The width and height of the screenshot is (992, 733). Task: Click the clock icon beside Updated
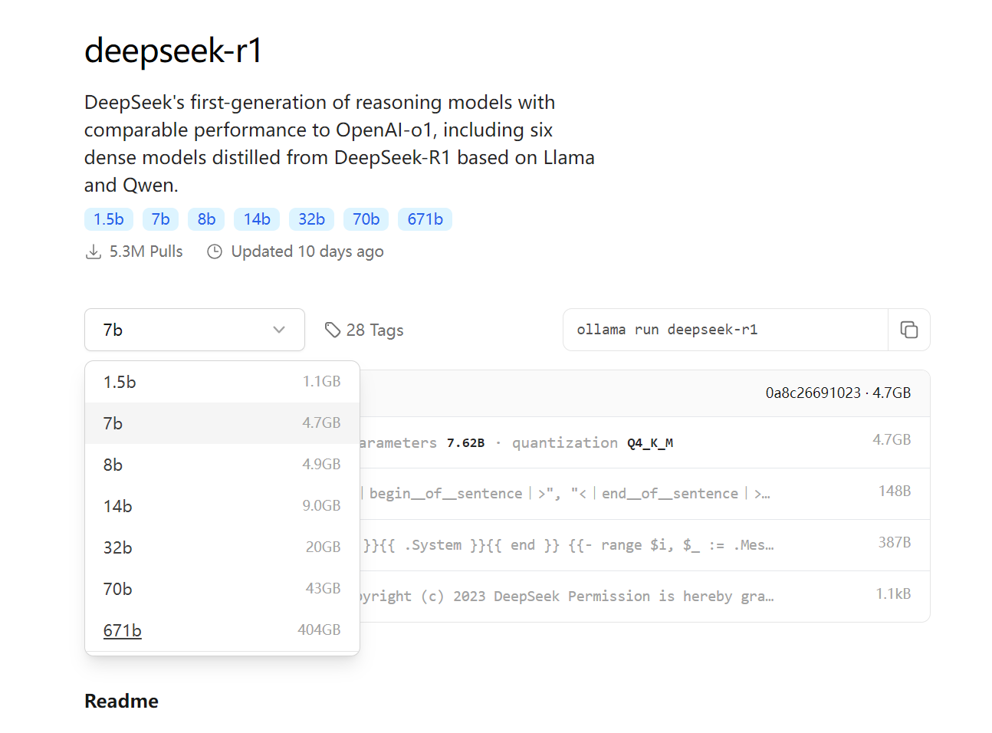point(215,252)
